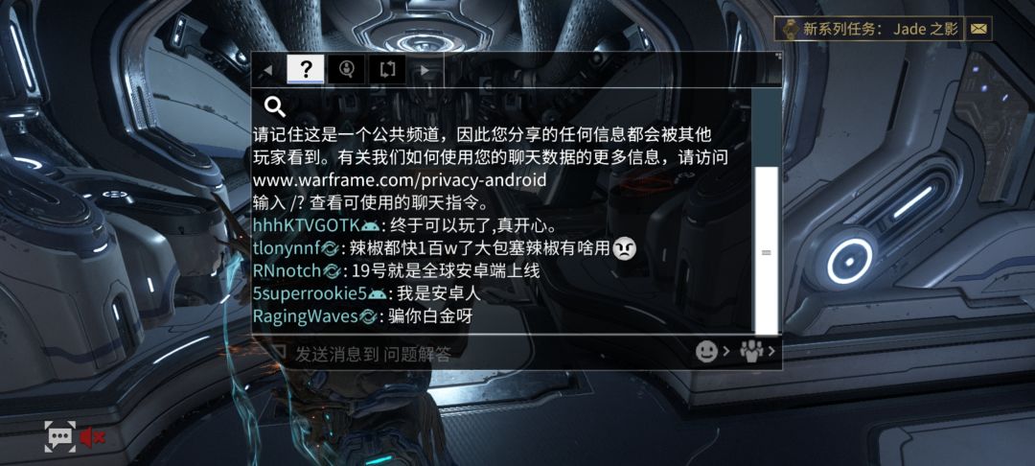Unmute the red muted speaker icon

point(92,436)
